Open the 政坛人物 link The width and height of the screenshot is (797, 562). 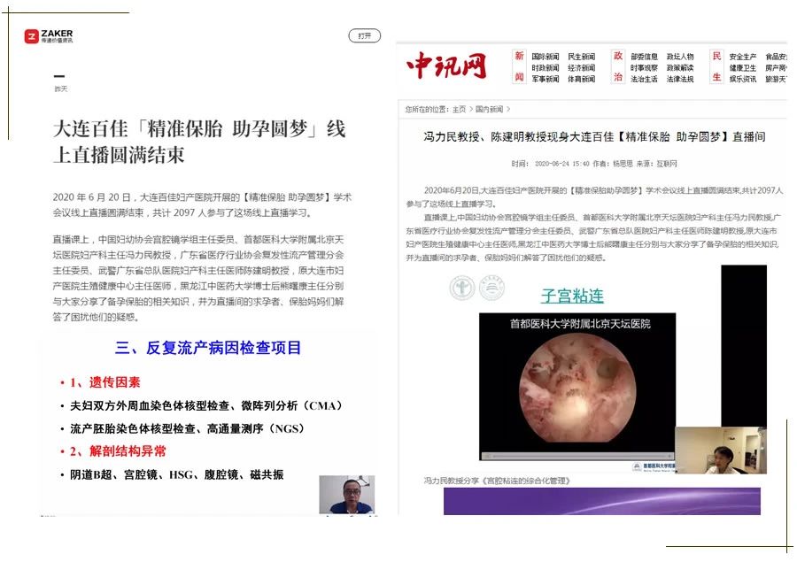[680, 57]
